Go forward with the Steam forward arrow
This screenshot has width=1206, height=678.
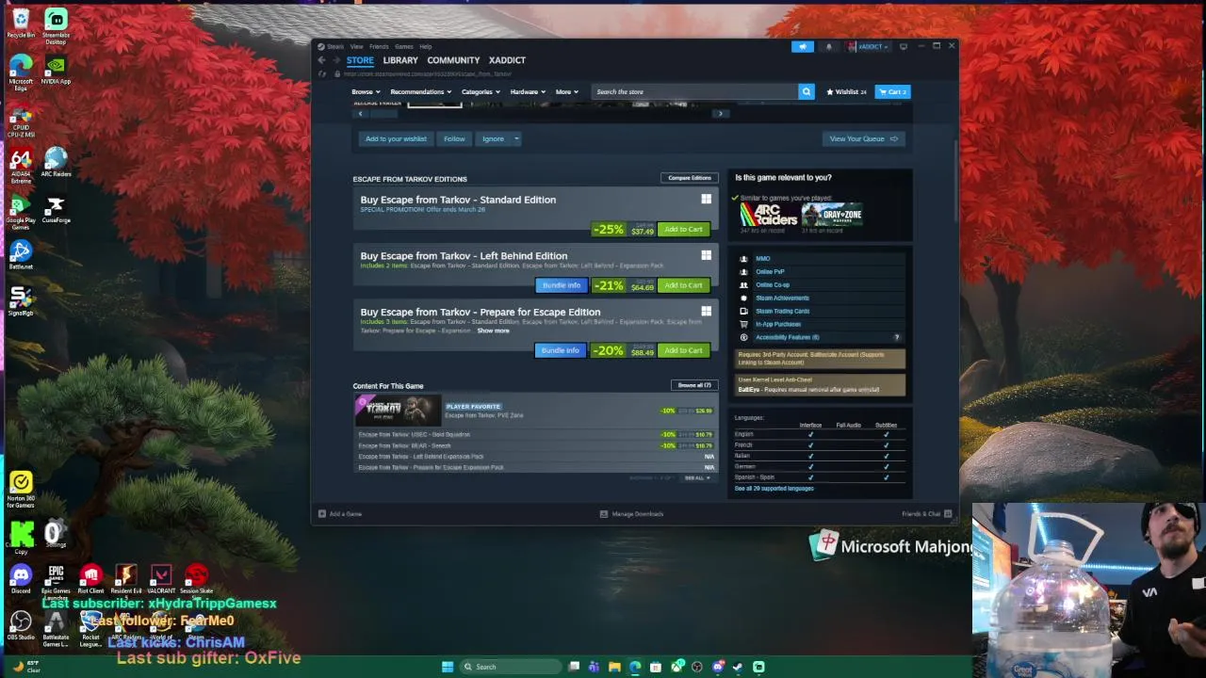[336, 60]
